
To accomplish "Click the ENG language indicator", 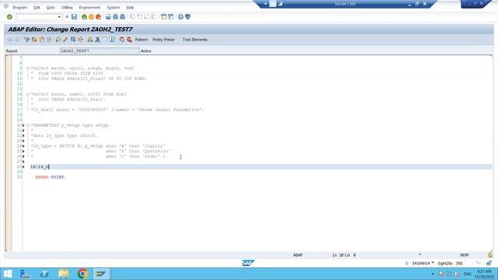I will 468,274.
